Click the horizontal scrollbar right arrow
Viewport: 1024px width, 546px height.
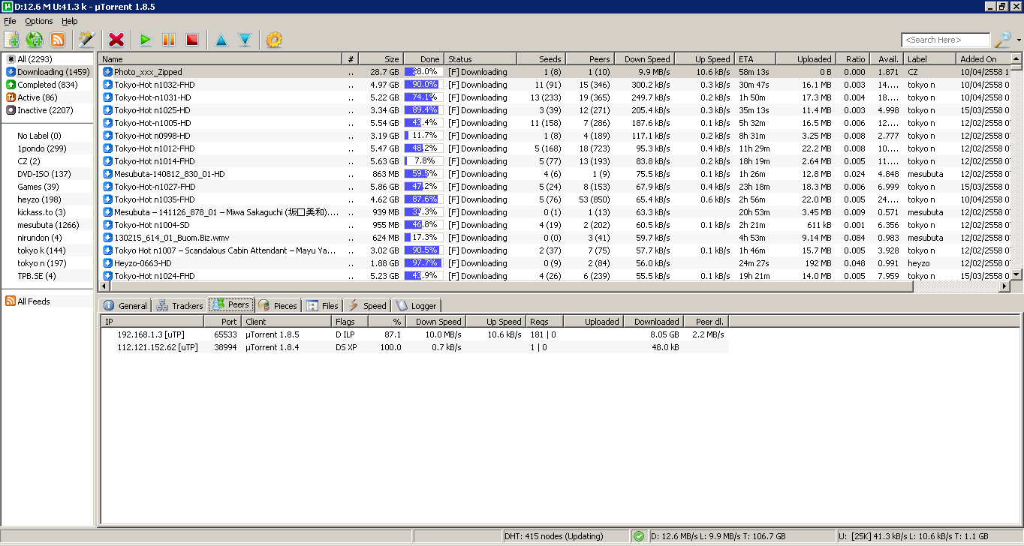pos(1005,286)
